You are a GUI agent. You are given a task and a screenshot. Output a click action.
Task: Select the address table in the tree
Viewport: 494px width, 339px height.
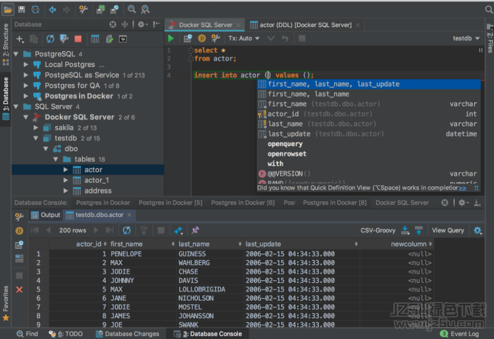(x=88, y=191)
